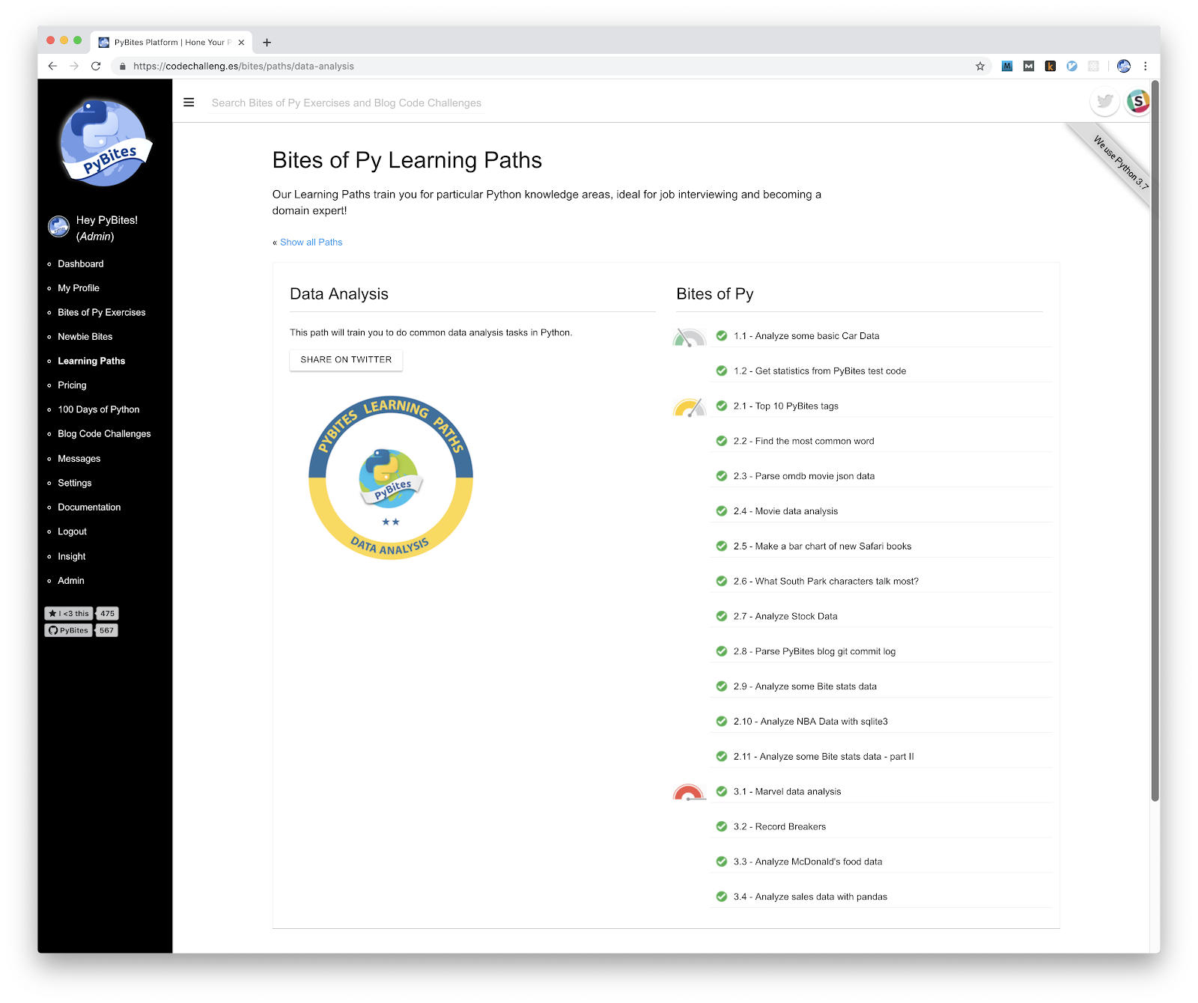Viewport: 1198px width, 1003px height.
Task: Reload the page with refresh icon
Action: coord(96,66)
